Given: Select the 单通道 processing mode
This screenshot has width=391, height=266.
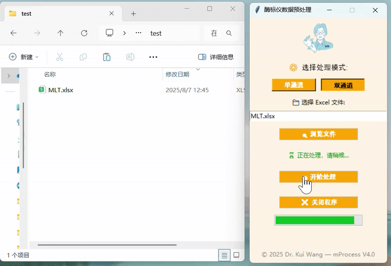Looking at the screenshot, I should pyautogui.click(x=294, y=85).
